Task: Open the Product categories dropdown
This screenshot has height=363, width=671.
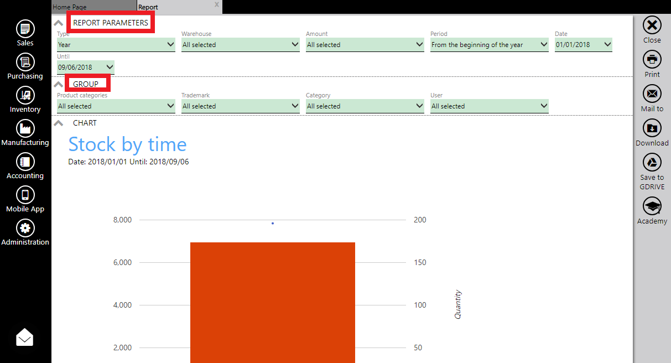Action: 116,106
